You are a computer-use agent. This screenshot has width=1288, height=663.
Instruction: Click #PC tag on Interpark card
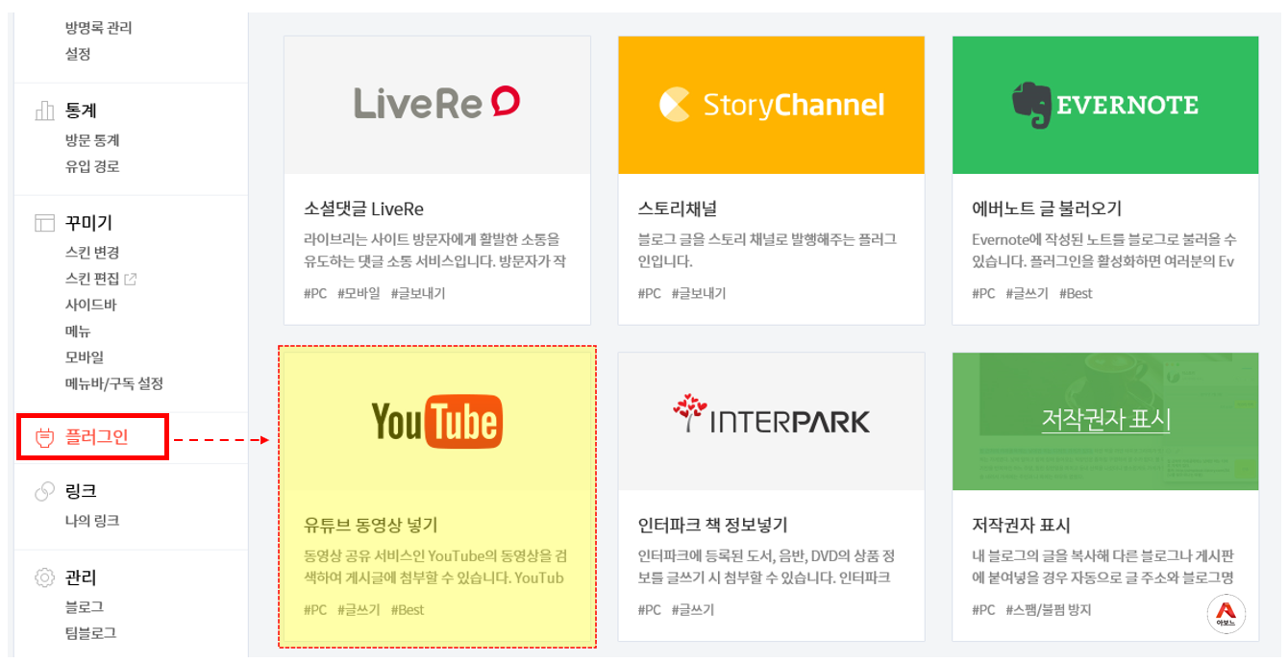[x=650, y=610]
